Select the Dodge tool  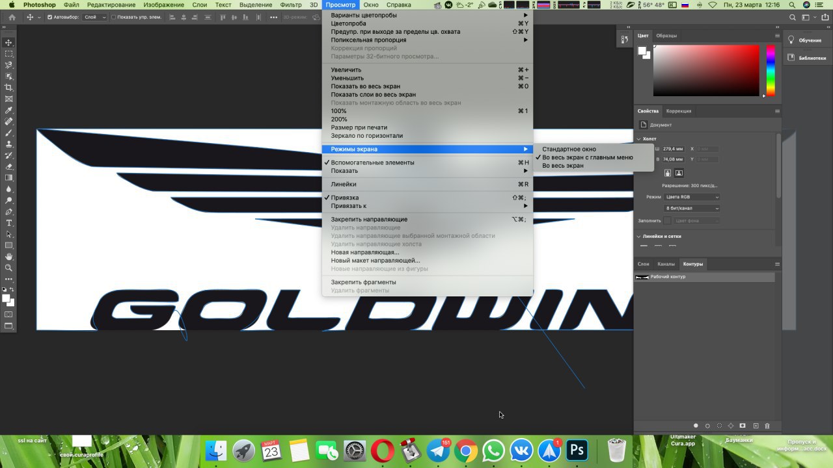point(9,200)
